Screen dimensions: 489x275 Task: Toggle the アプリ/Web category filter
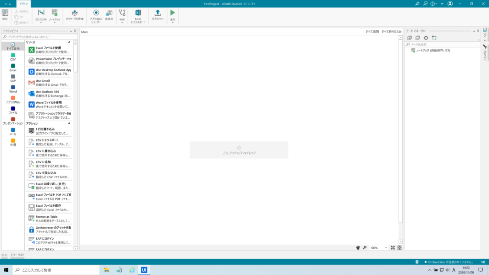13,100
